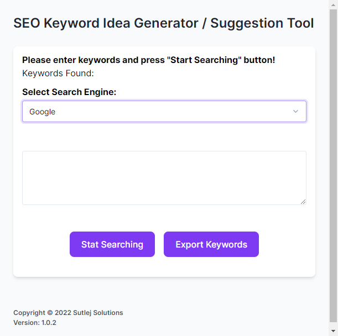Focus the empty keywords text area
Screen dimensions: 338x336
(164, 177)
